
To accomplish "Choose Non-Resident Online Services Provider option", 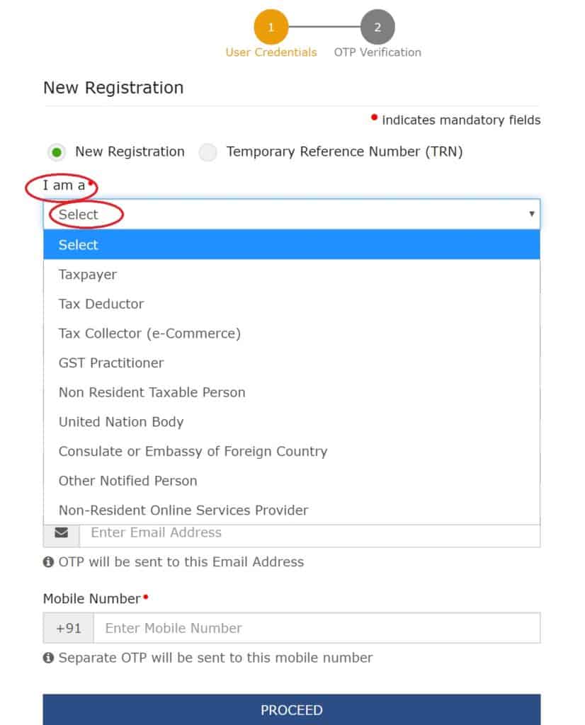I will 291,510.
